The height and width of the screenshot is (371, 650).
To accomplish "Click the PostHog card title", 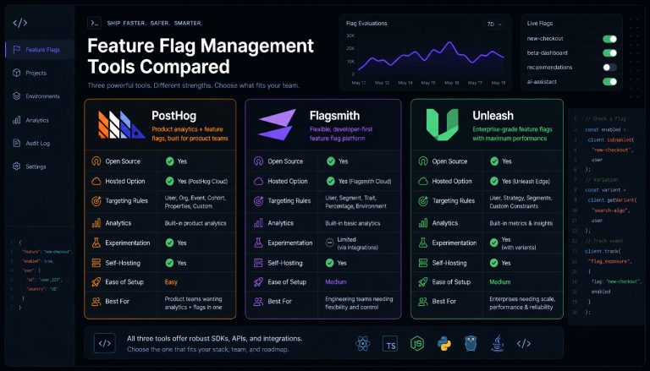I will tap(174, 116).
